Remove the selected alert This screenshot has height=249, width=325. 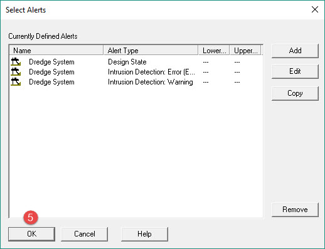coord(295,210)
